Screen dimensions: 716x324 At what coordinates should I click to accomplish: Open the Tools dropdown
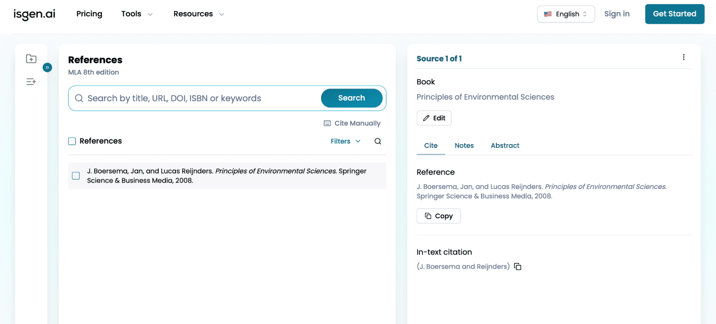pos(136,14)
